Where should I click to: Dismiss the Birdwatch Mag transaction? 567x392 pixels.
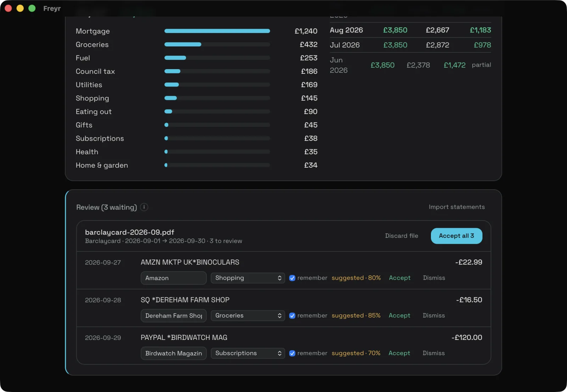(x=434, y=353)
